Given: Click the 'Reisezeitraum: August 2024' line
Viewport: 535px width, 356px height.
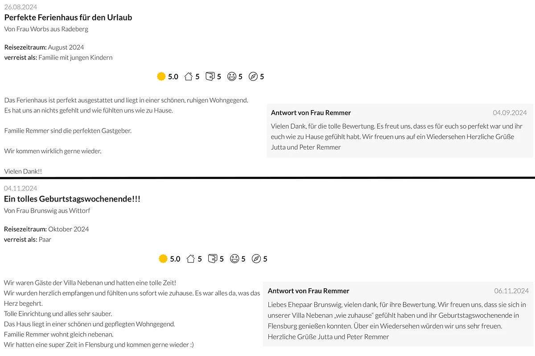Looking at the screenshot, I should [44, 47].
